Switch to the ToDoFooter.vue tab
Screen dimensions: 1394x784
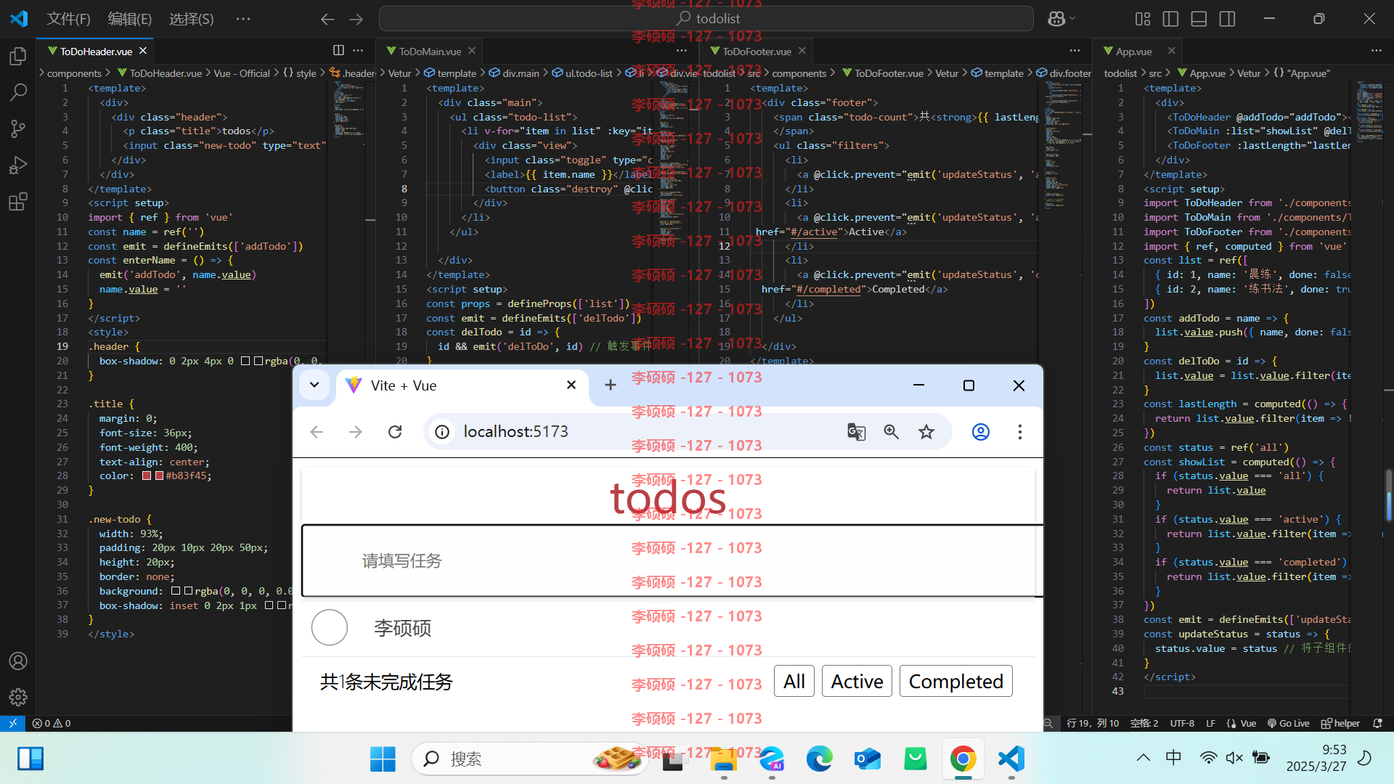pyautogui.click(x=757, y=51)
